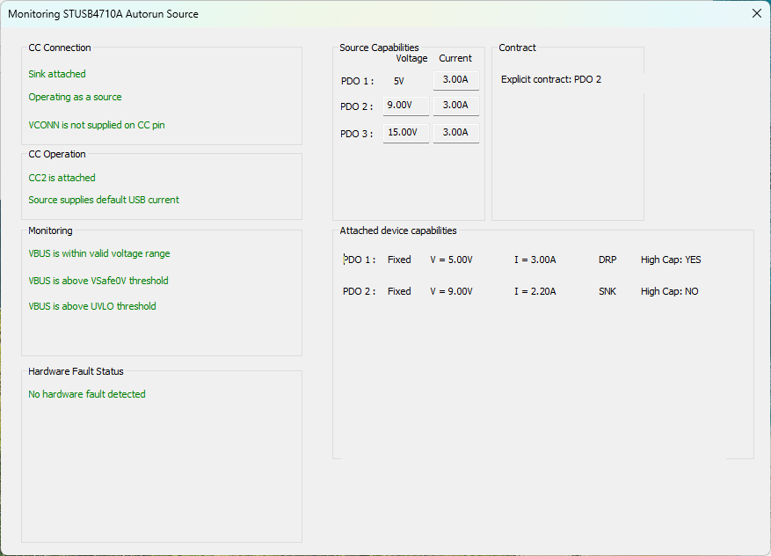Click the PDO 2 current 3.00A field
Image resolution: width=771 pixels, height=556 pixels.
(x=455, y=106)
